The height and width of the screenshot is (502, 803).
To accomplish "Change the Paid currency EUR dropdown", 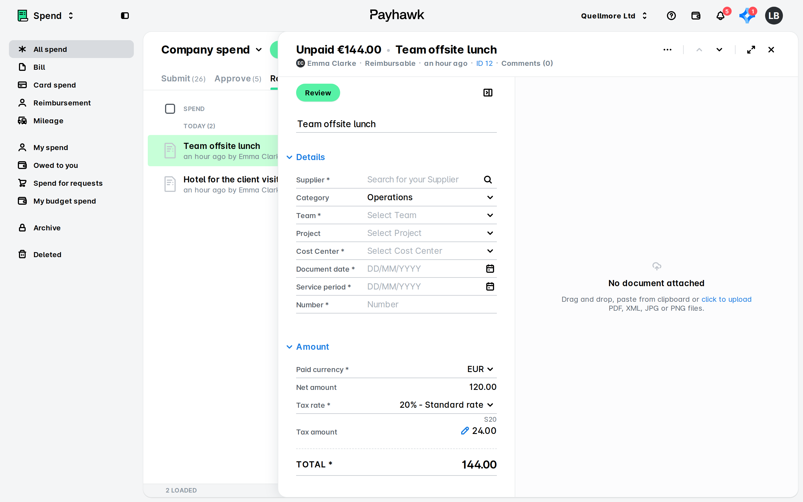I will 480,369.
